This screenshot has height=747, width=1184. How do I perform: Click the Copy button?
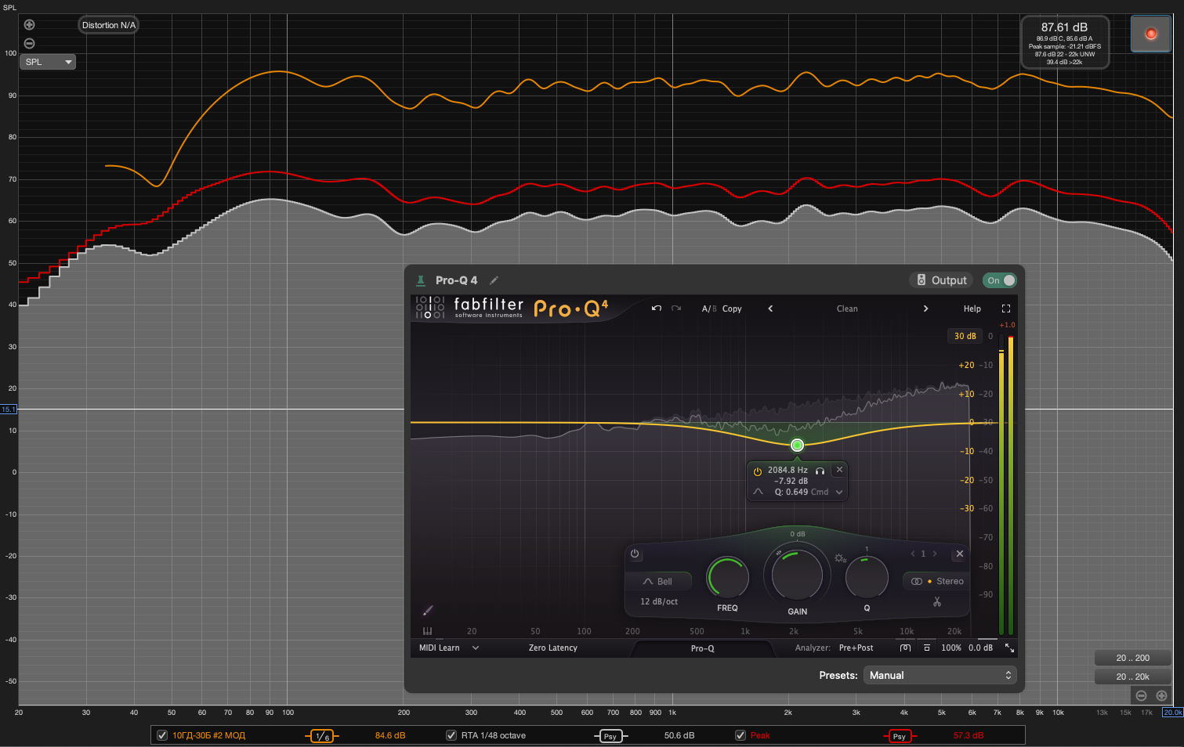(x=732, y=309)
